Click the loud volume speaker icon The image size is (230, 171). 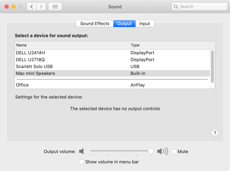click(162, 151)
